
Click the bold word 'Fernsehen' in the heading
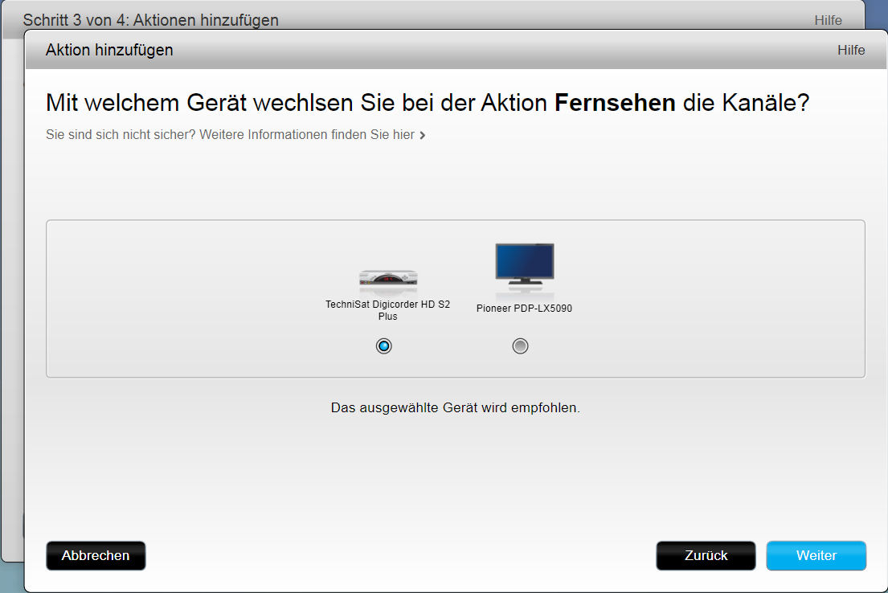point(615,103)
